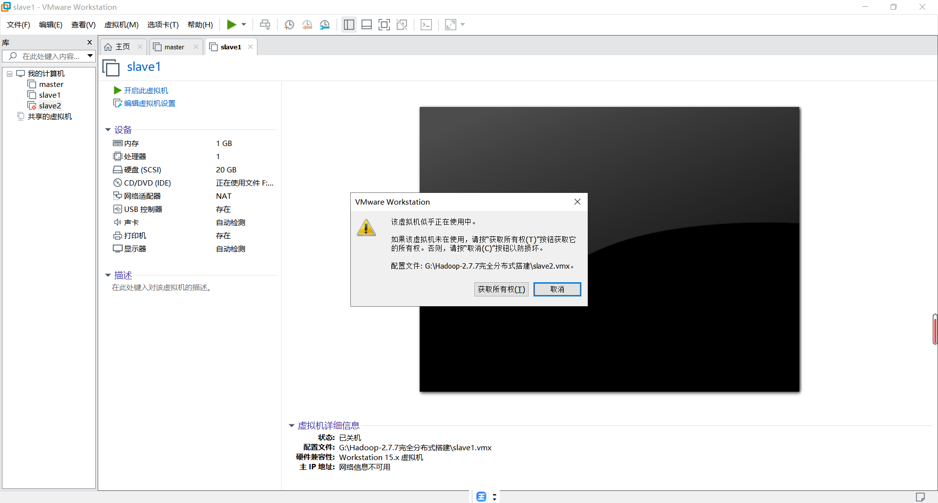Click the 网络适配器 device row

[194, 196]
